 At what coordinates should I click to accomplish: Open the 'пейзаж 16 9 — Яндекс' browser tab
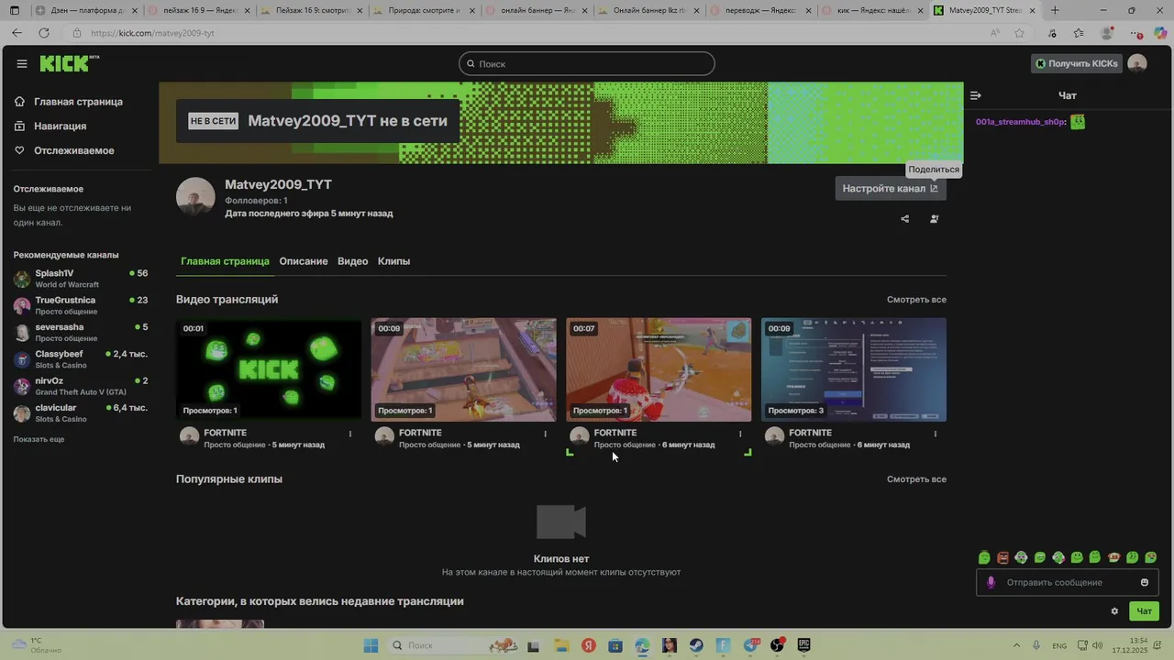[x=198, y=10]
